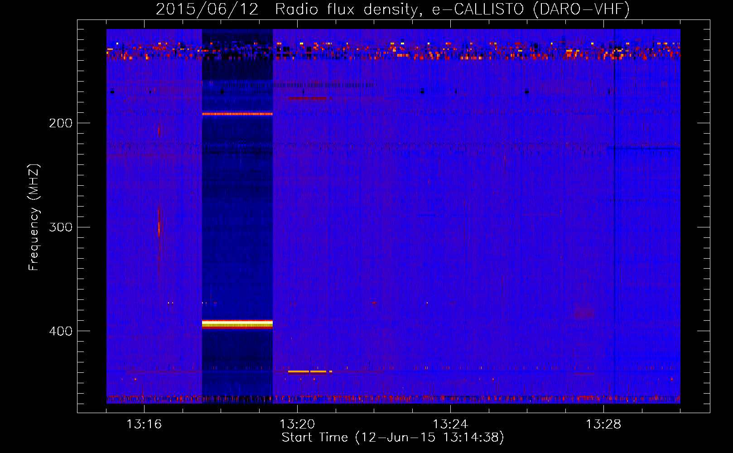Click the 13:28 time tick label

603,424
